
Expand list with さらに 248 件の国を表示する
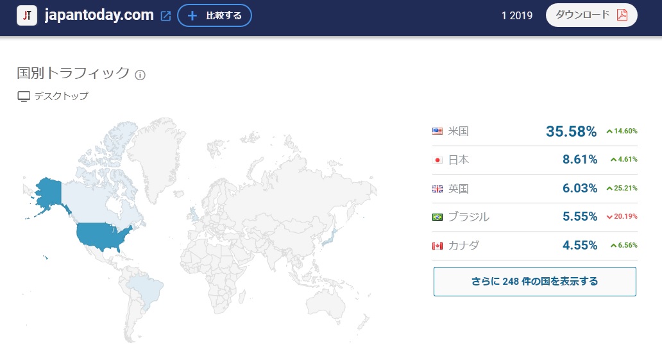click(x=534, y=282)
